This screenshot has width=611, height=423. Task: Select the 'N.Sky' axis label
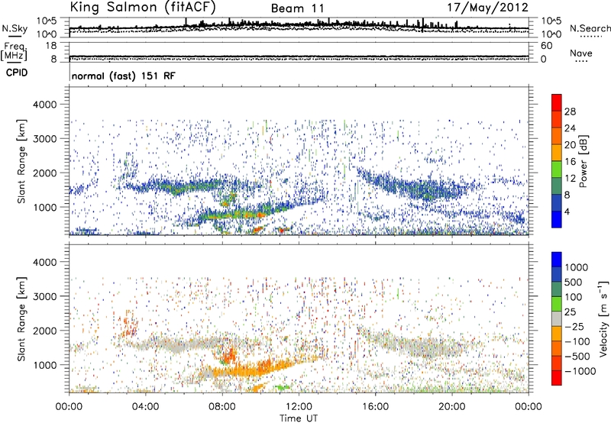click(15, 28)
